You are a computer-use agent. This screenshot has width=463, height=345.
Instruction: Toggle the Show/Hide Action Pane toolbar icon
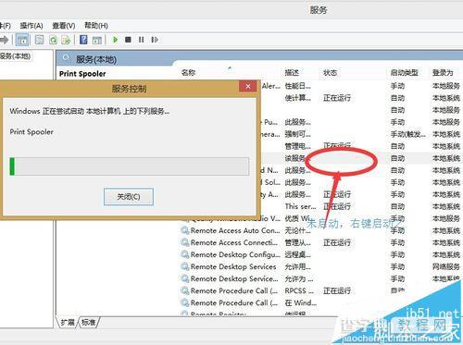pos(97,40)
